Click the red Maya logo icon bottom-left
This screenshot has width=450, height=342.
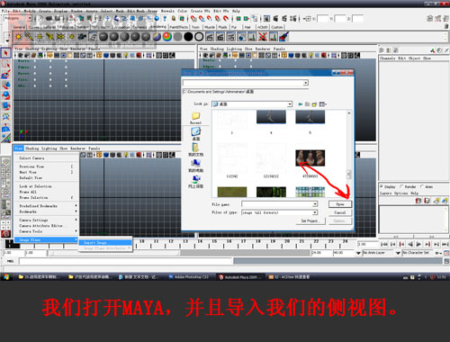tap(5, 233)
